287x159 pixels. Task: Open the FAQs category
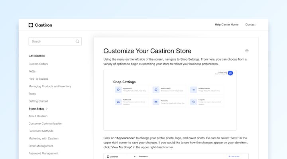pos(32,71)
